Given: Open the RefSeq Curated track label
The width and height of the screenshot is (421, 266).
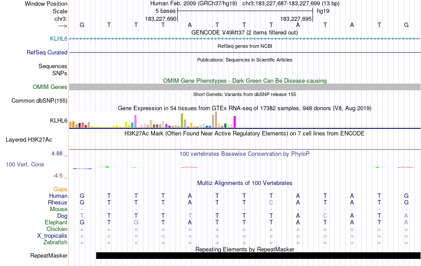Looking at the screenshot, I should click(47, 52).
